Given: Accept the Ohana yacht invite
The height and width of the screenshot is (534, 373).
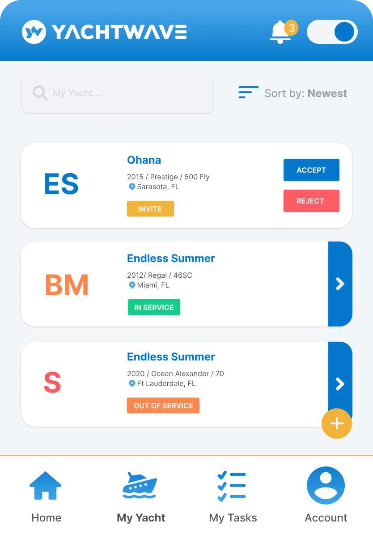Looking at the screenshot, I should (x=311, y=170).
